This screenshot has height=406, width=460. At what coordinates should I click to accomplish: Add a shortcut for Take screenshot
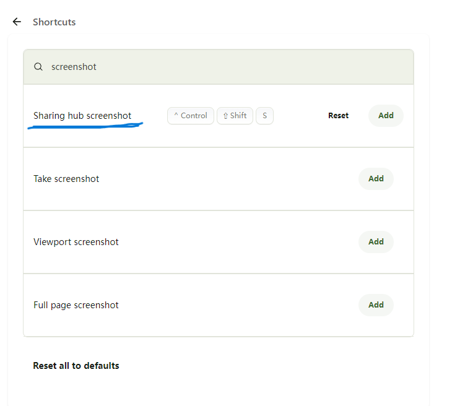coord(376,179)
